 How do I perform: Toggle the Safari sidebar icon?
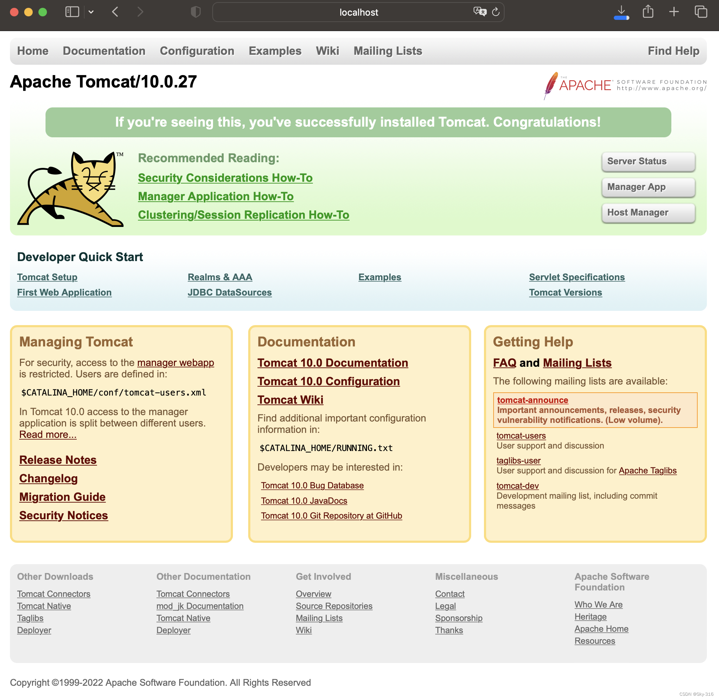72,12
